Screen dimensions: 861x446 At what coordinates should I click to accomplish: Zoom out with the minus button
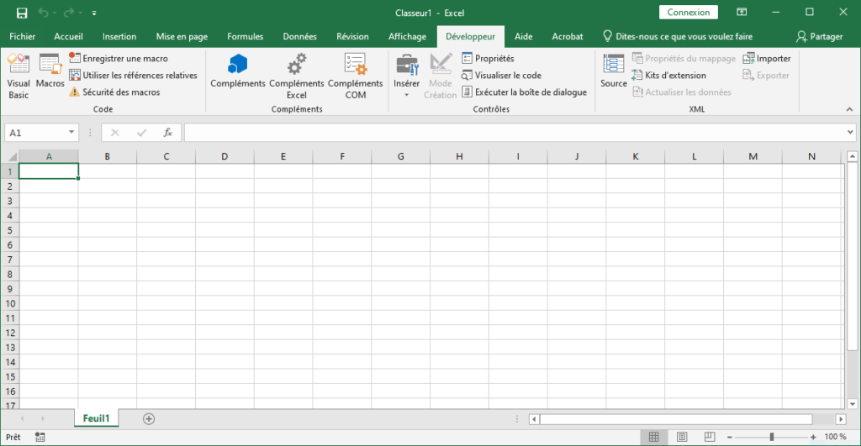click(730, 437)
